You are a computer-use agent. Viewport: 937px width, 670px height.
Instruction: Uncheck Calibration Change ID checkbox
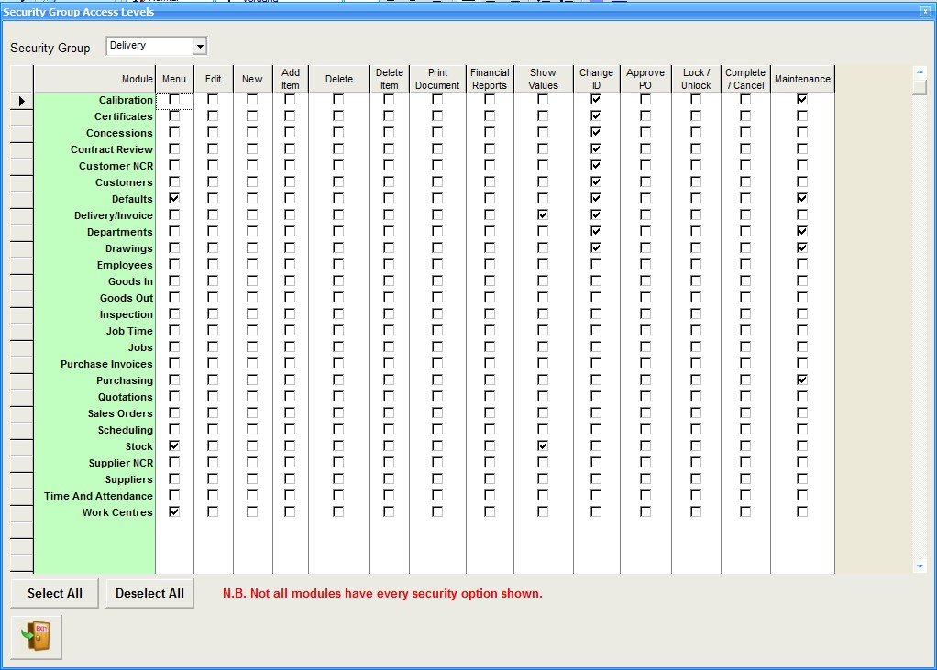(596, 100)
